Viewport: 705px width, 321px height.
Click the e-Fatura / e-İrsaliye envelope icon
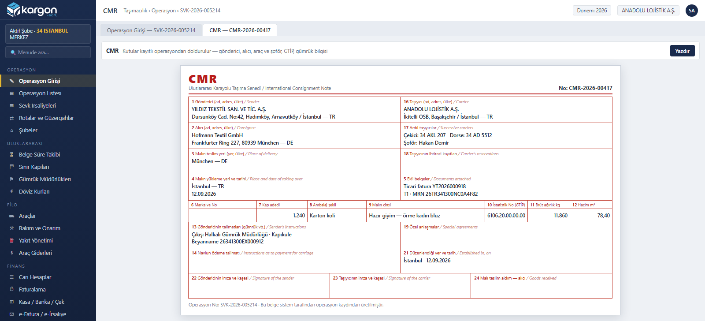(12, 314)
